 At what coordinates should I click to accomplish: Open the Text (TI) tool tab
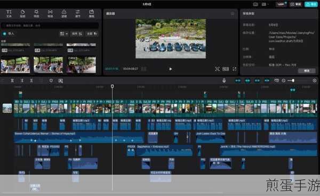point(9,13)
